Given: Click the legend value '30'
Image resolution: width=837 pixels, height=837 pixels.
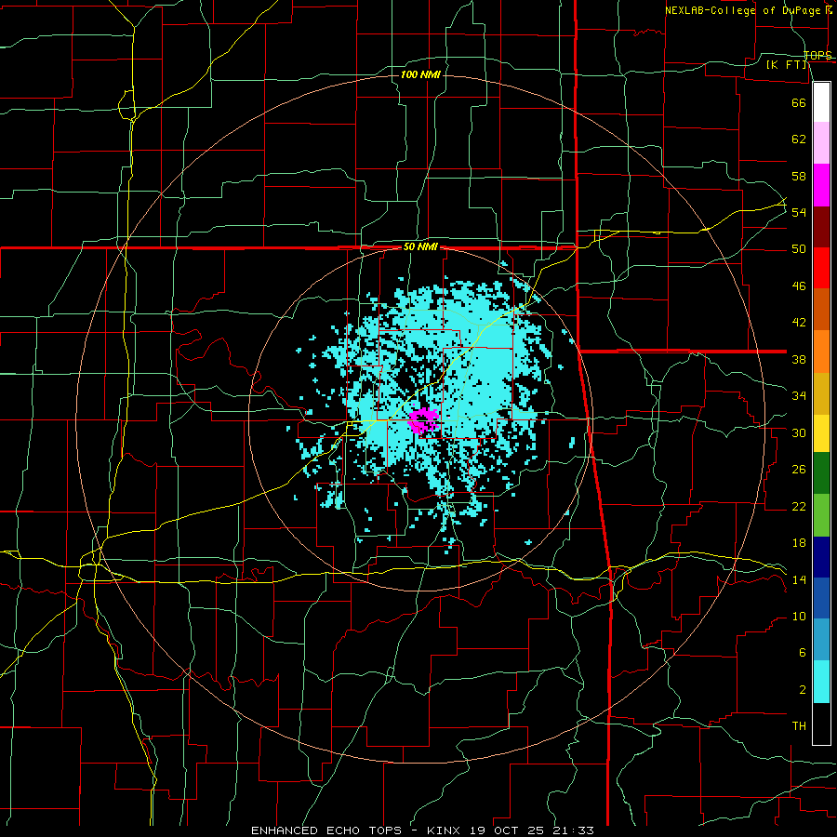Looking at the screenshot, I should (x=799, y=432).
